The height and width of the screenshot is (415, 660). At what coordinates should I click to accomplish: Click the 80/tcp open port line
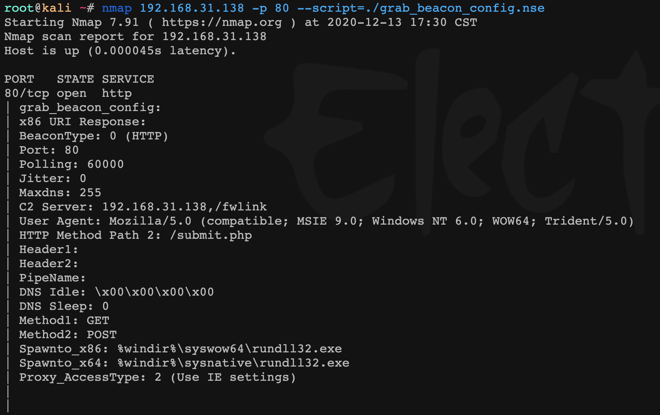click(68, 93)
